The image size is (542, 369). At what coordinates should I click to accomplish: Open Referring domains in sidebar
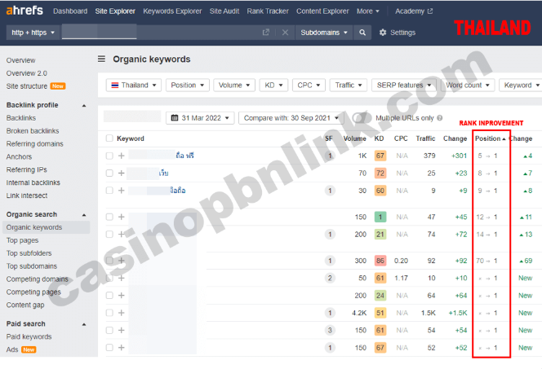(34, 144)
